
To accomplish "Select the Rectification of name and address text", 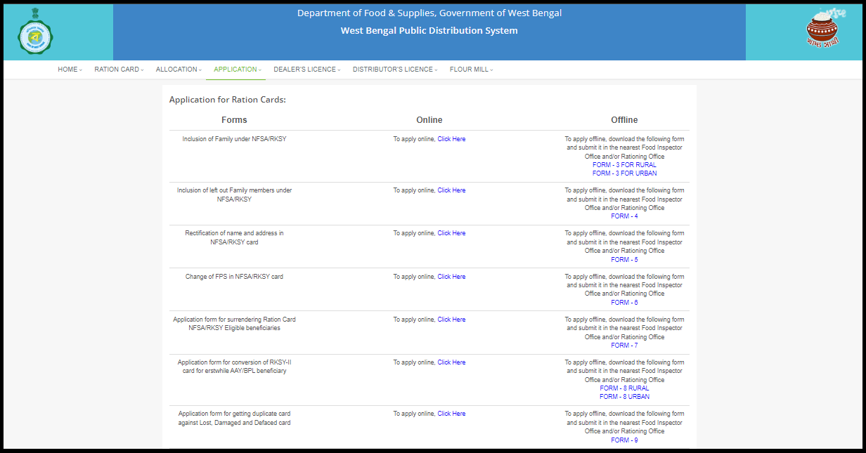I will point(234,237).
